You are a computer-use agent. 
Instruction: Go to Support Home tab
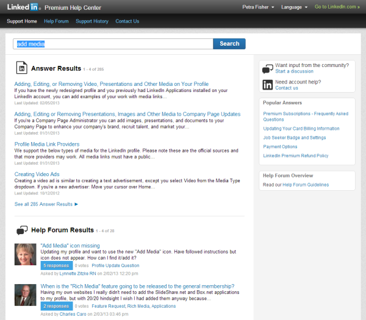tap(22, 21)
